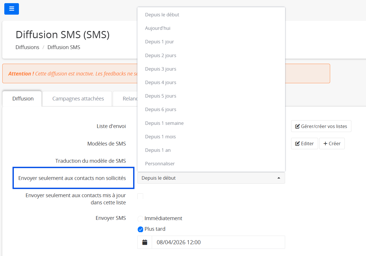Viewport: 366px width, 256px height.
Task: Pick 'Depuis 1 mois' option
Action: tap(160, 137)
